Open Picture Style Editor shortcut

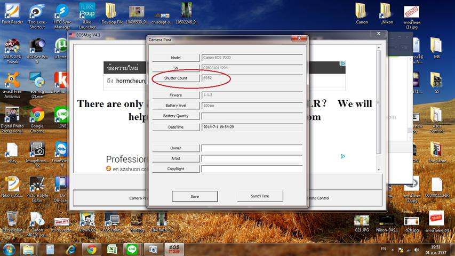[x=37, y=189]
